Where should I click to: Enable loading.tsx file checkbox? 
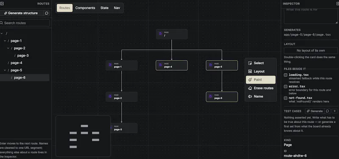point(286,75)
